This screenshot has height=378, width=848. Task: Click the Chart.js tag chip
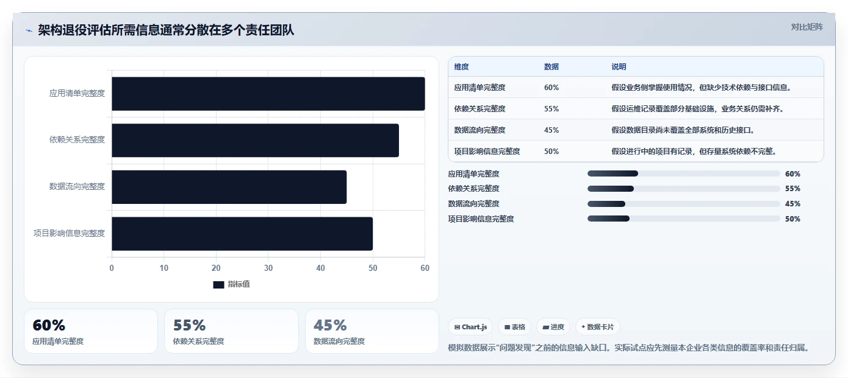point(470,327)
